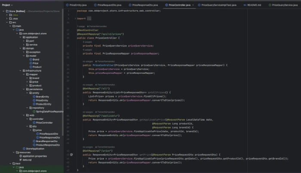Expand the .idea folder

[7, 15]
